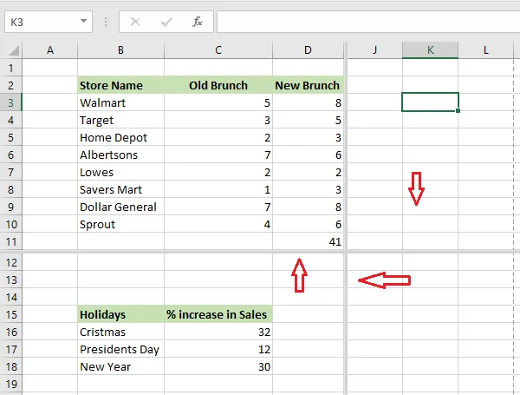Select row 19 header
Viewport: 520px width, 395px height.
coord(11,384)
